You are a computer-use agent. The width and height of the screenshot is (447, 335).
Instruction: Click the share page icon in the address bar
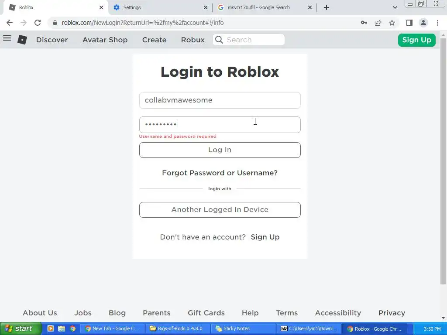tap(378, 23)
